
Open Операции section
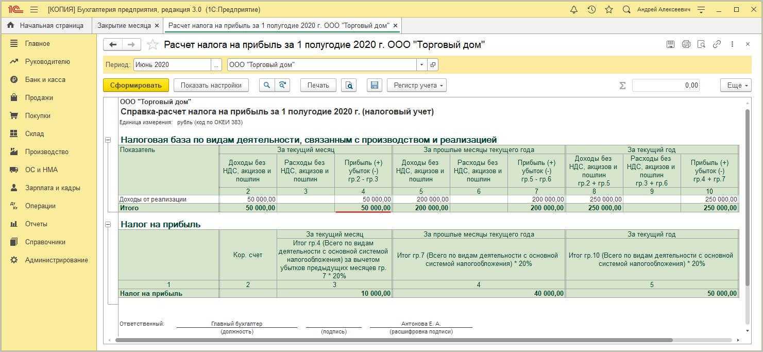click(40, 206)
